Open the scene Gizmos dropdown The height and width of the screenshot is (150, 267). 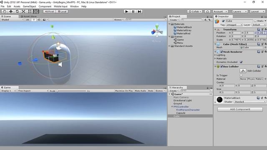pyautogui.click(x=118, y=20)
